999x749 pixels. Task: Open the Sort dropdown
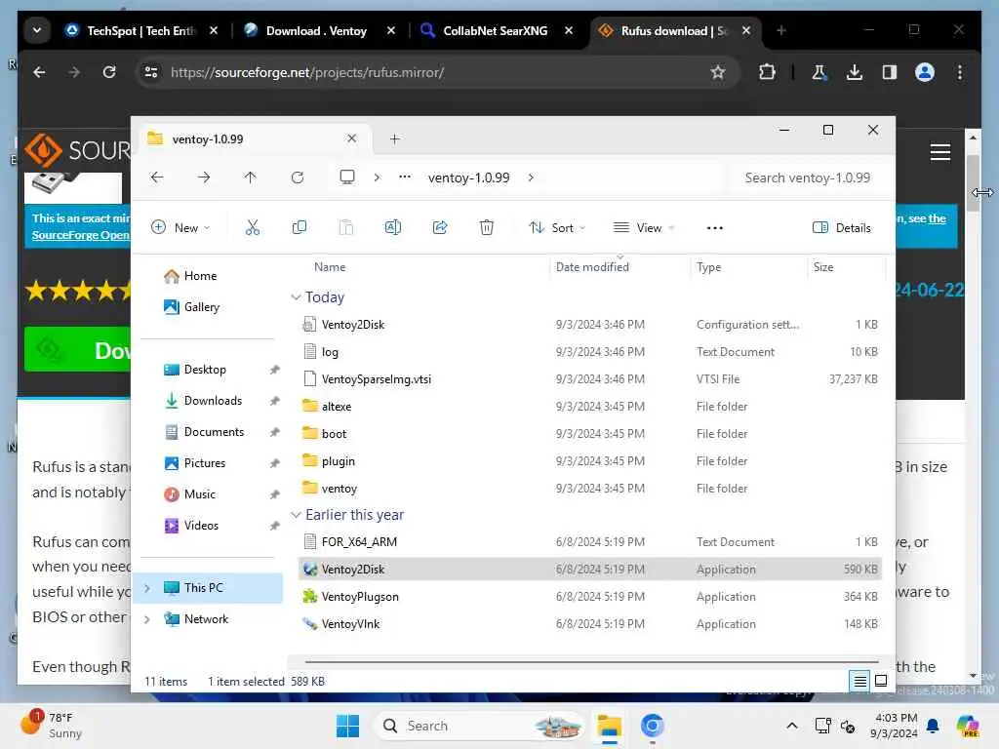pyautogui.click(x=557, y=228)
